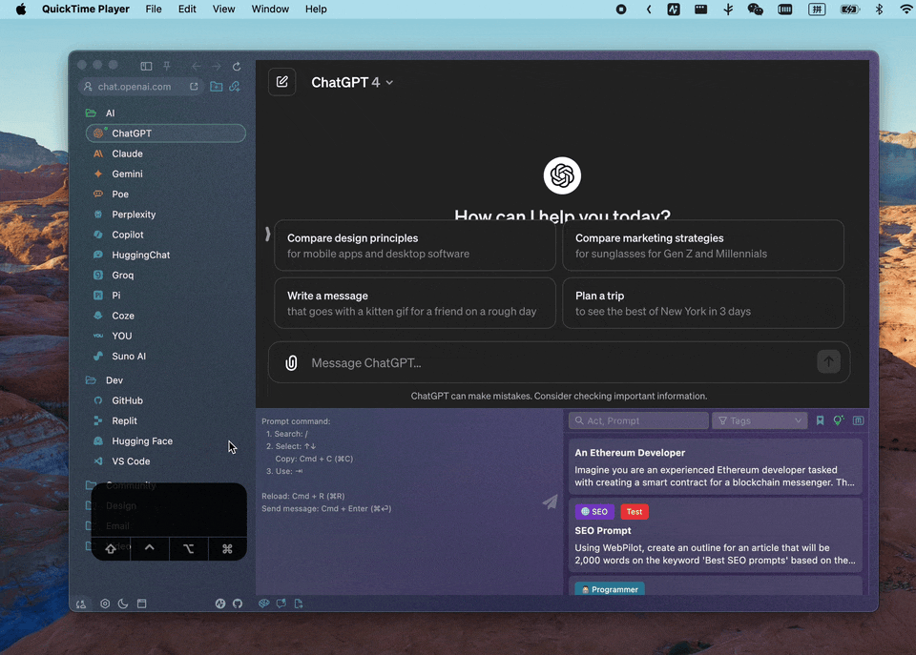Open the Edit menu
916x655 pixels.
pyautogui.click(x=187, y=9)
